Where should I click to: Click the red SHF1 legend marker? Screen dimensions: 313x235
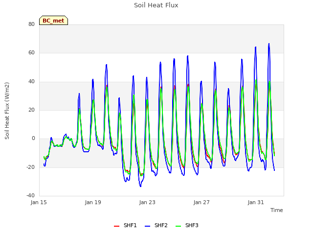tap(116, 226)
